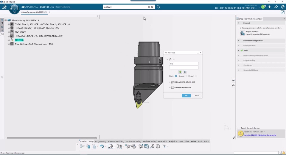Open the user profile avatar

coord(263,7)
